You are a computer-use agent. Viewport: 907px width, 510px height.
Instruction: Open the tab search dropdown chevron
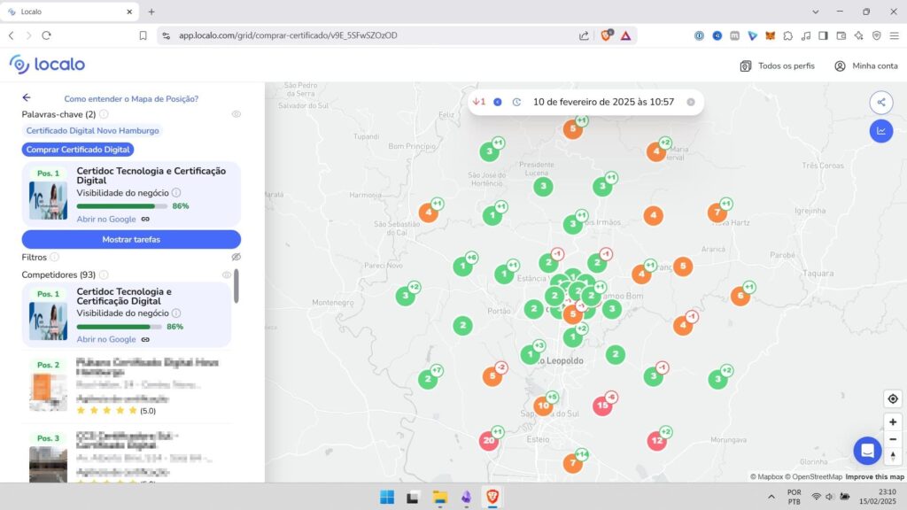[x=815, y=12]
